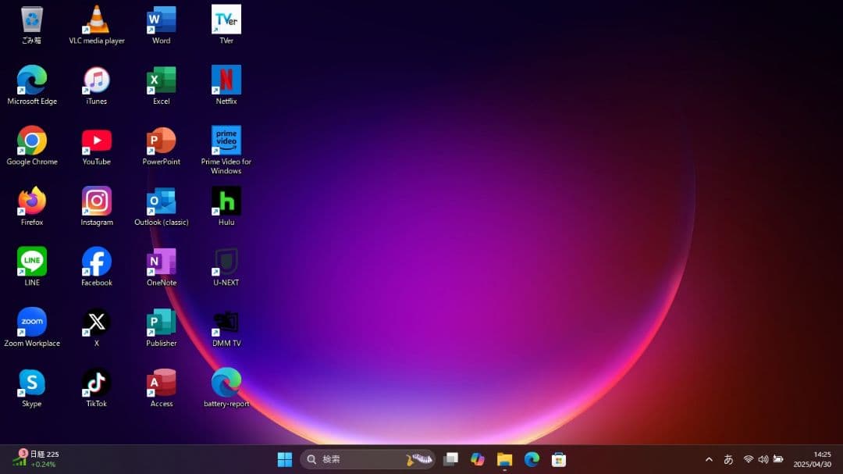
Task: Click the Instagram shortcut icon
Action: pos(97,201)
